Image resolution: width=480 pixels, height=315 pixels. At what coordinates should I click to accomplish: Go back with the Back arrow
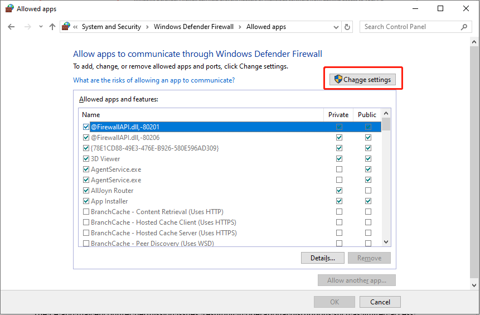click(x=11, y=27)
